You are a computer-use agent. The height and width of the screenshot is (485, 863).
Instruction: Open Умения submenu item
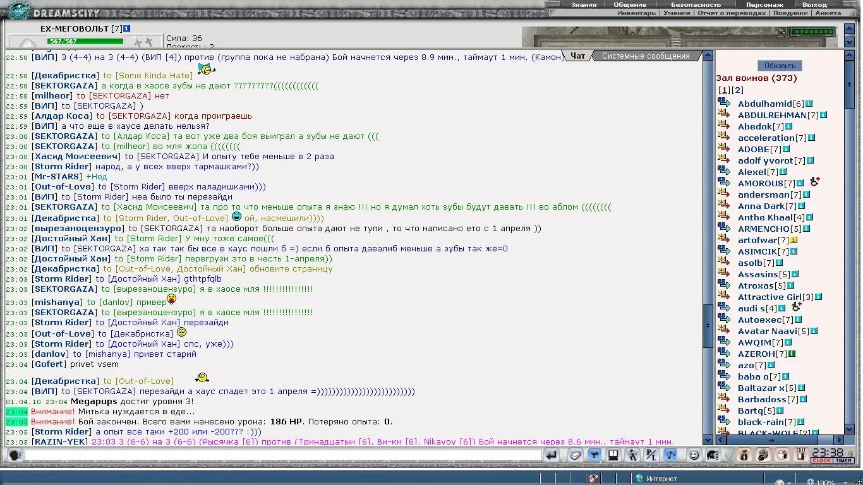tap(677, 13)
